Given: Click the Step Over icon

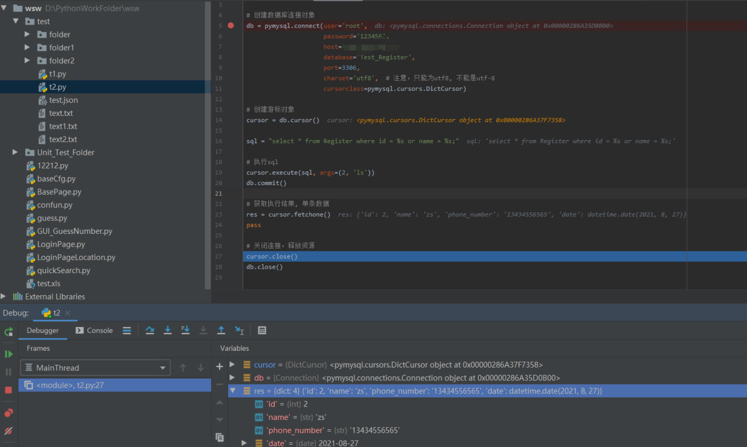Looking at the screenshot, I should (x=150, y=331).
